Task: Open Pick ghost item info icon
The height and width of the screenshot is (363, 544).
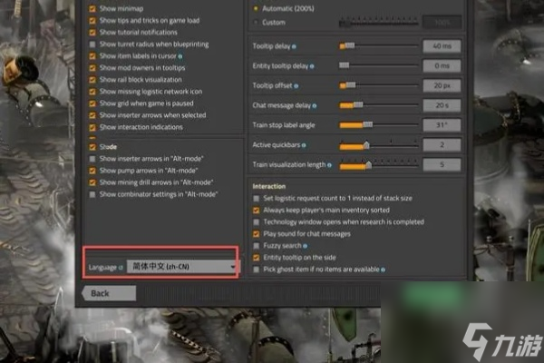Action: coord(383,270)
